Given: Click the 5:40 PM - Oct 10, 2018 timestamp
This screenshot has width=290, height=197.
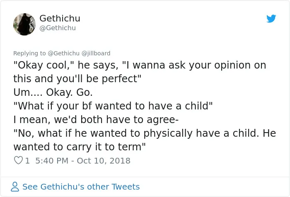Looking at the screenshot, I should (x=83, y=161).
